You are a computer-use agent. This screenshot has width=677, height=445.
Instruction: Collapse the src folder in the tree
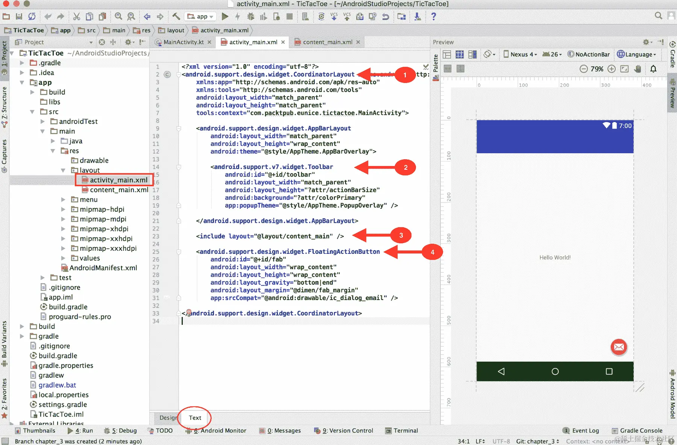tap(32, 112)
